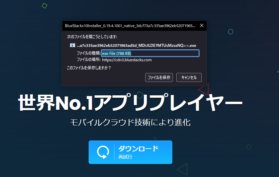The image size is (279, 177).
Task: Click the モバイルクラウド技術により進化 subtitle
Action: coord(130,122)
